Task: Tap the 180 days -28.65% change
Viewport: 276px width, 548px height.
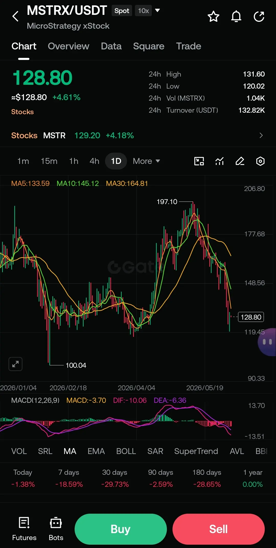Action: [x=207, y=478]
